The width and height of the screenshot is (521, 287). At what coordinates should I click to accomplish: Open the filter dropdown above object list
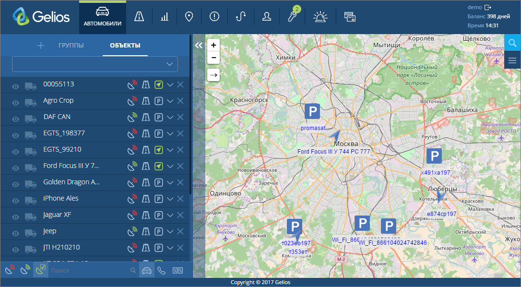coord(95,64)
